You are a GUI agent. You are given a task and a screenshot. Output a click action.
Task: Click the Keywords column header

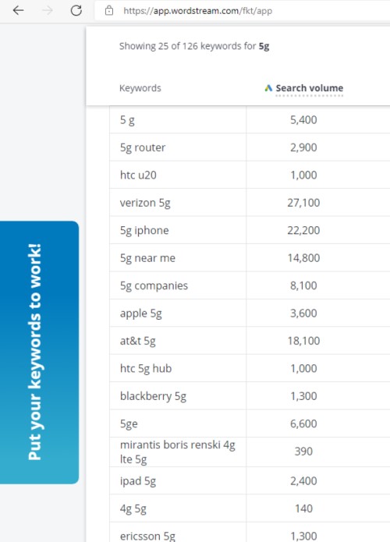[x=140, y=88]
